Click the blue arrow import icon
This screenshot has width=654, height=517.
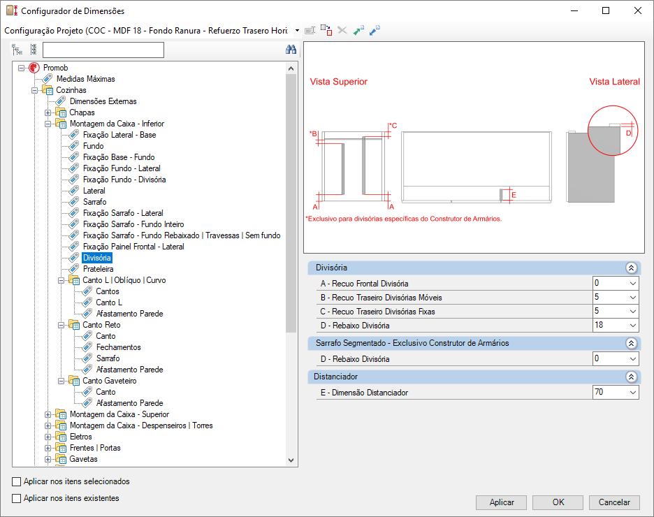375,31
